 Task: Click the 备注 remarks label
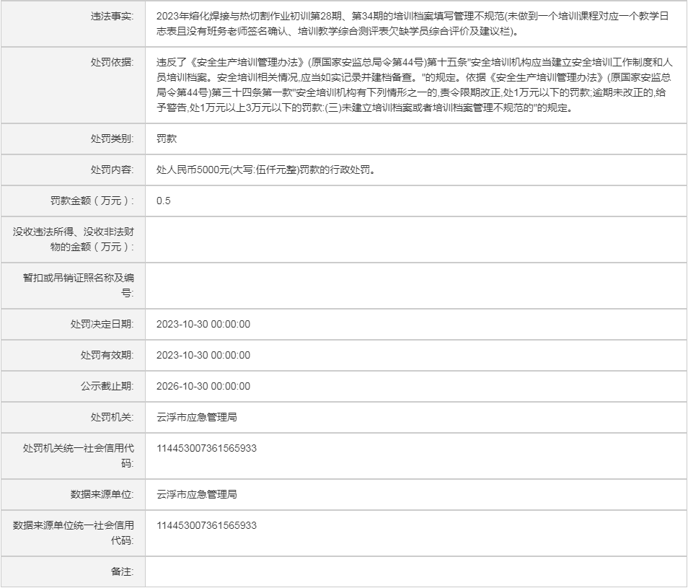[121, 571]
